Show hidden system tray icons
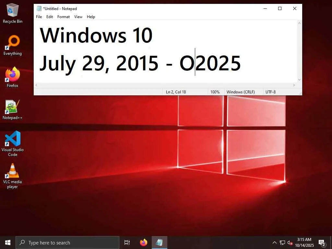The image size is (332, 249). click(274, 243)
